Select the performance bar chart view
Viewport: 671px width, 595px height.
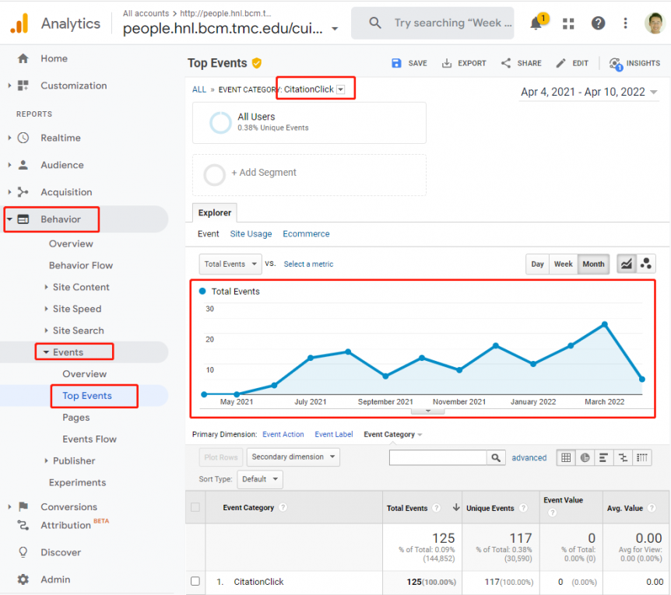(x=603, y=458)
